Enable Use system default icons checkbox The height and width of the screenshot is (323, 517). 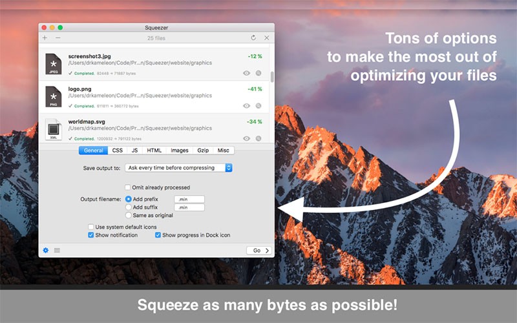pos(90,227)
